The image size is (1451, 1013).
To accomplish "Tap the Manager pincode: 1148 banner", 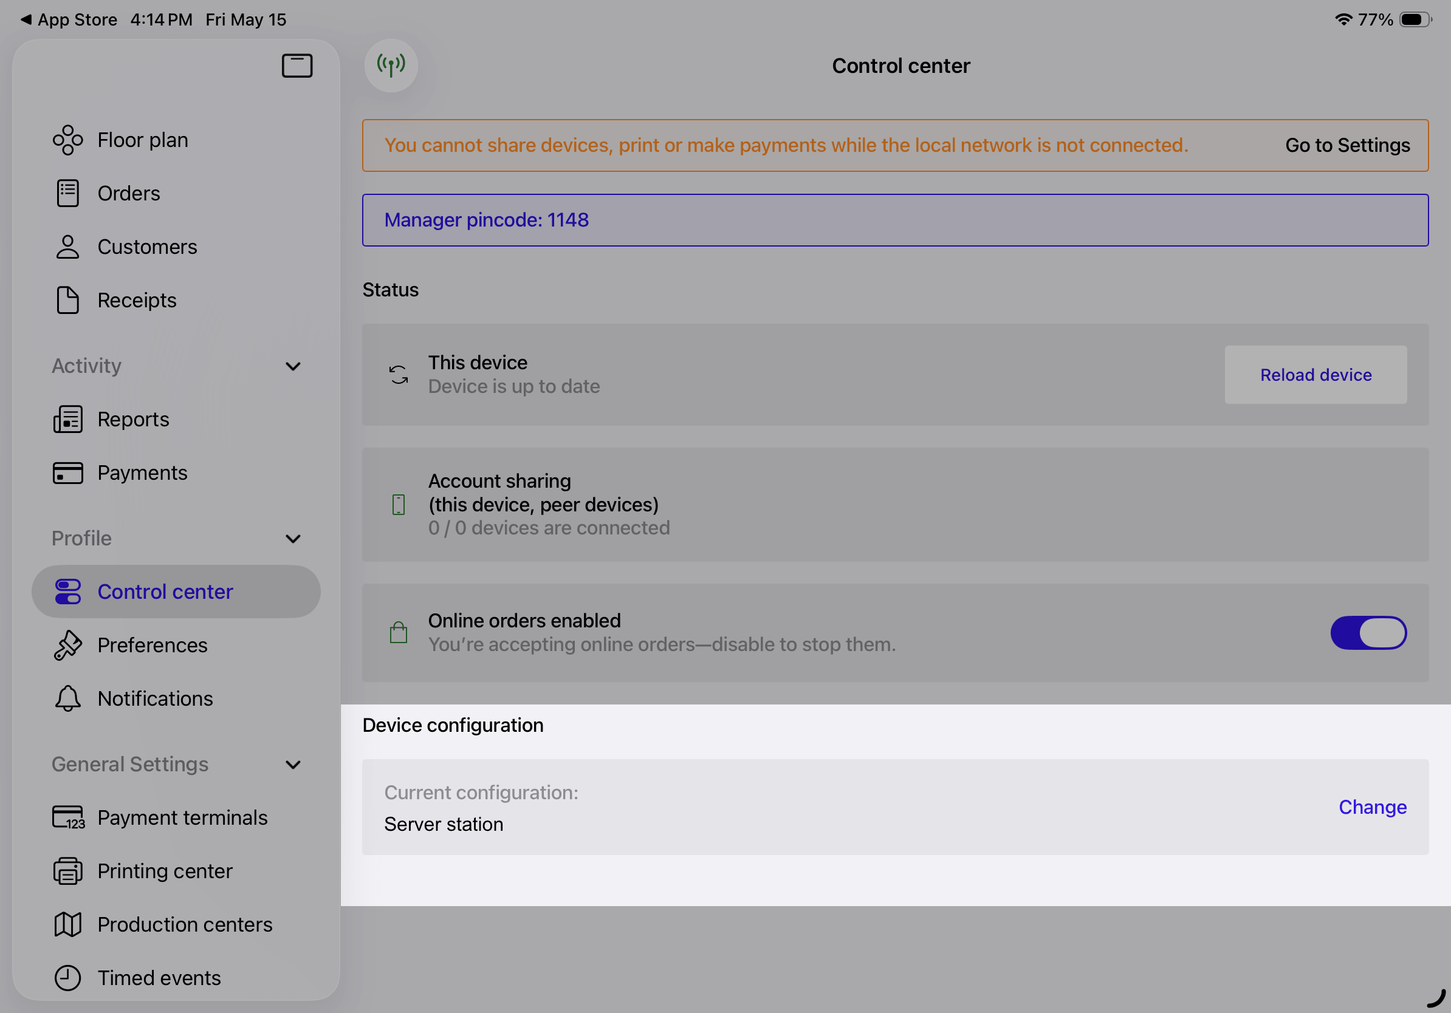I will tap(895, 220).
